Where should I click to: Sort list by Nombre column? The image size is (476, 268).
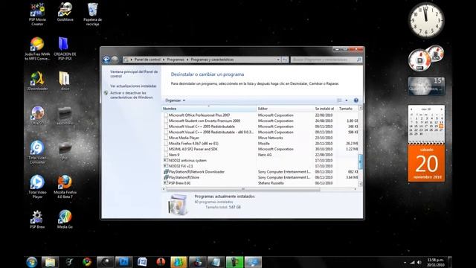click(209, 109)
